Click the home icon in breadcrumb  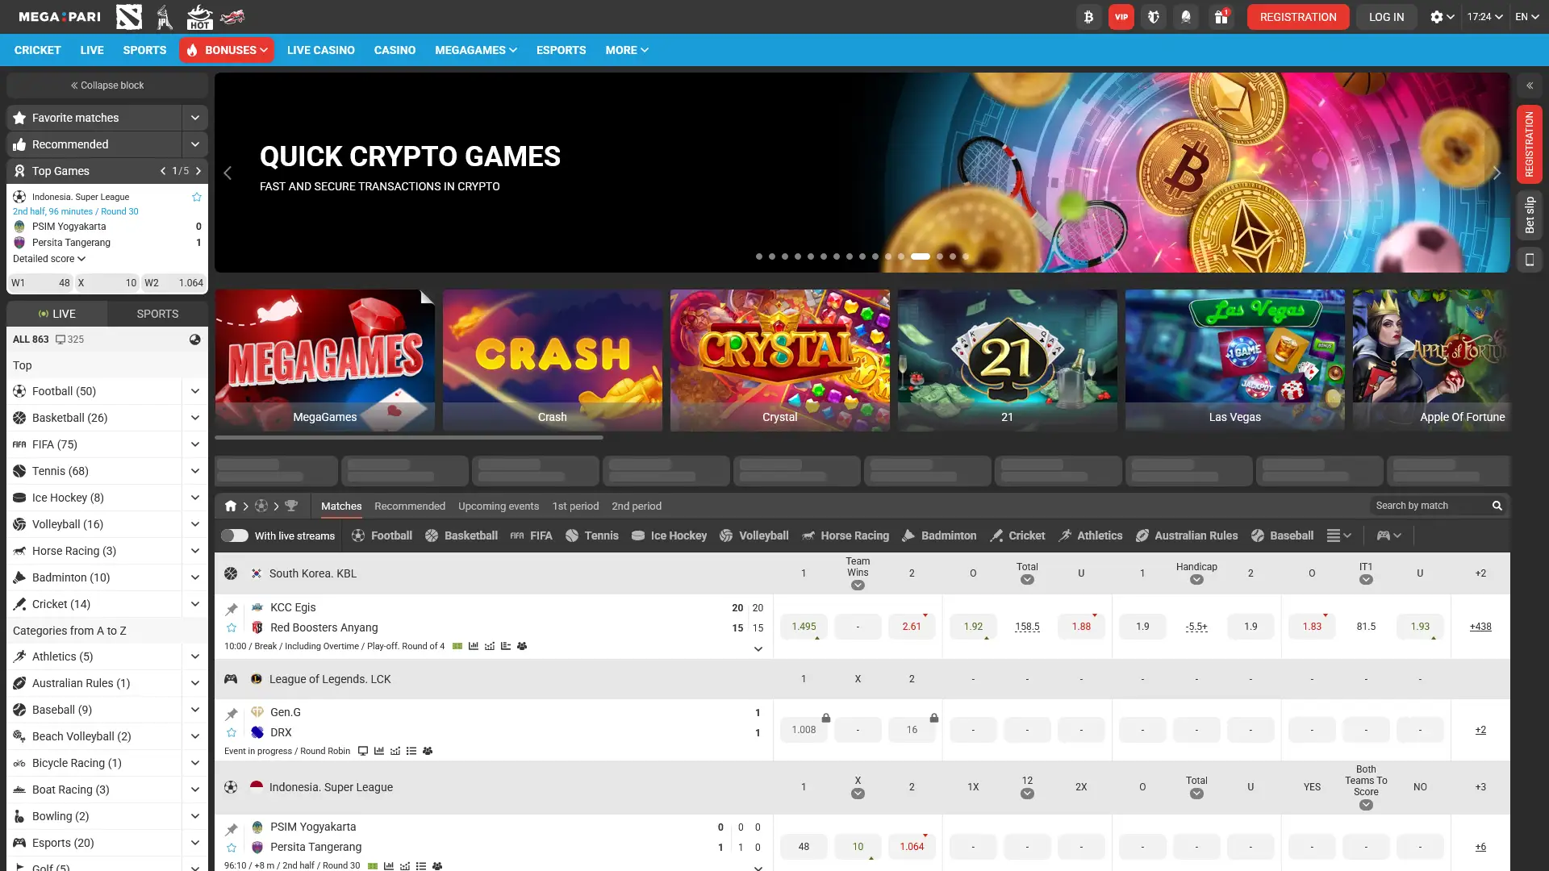231,506
